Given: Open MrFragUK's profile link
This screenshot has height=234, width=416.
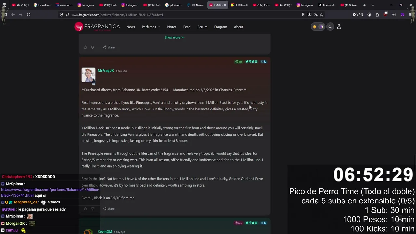Looking at the screenshot, I should tap(106, 71).
